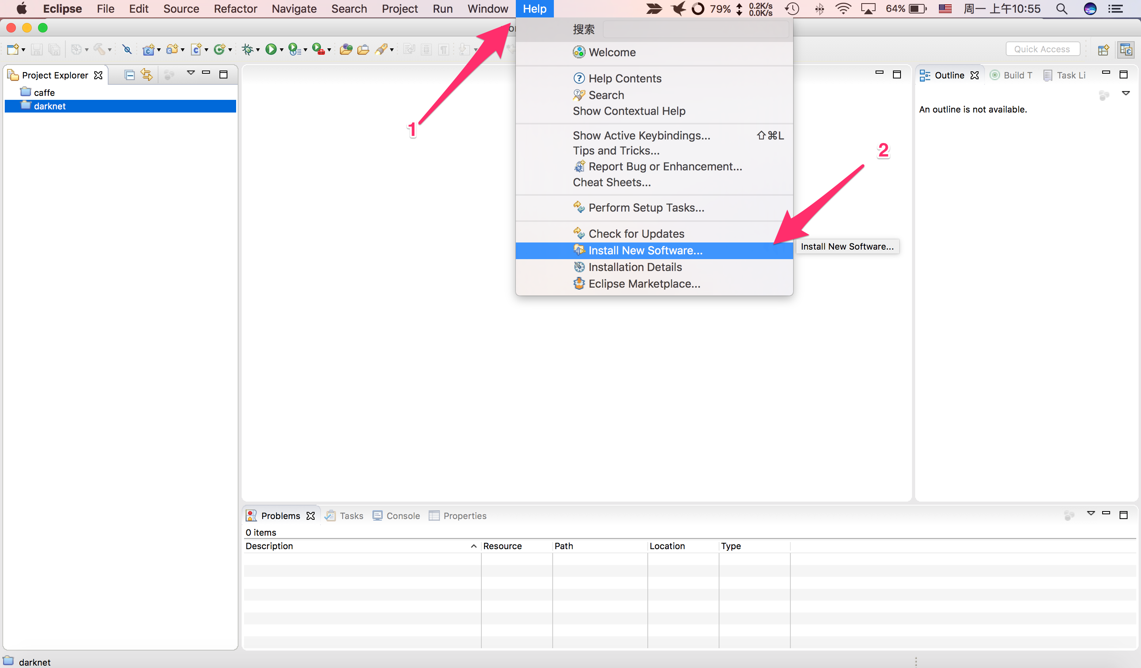Switch to the Task List tab
Viewport: 1141px width, 668px height.
pyautogui.click(x=1064, y=75)
